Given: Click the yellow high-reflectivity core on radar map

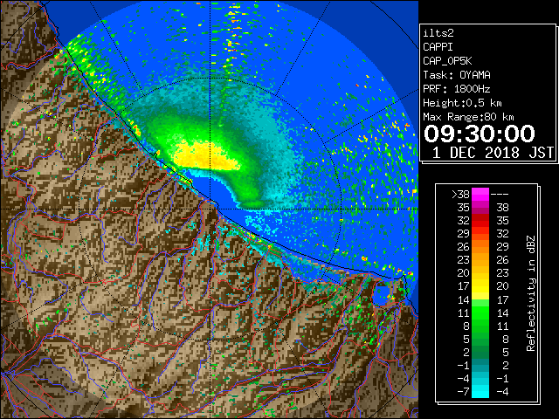Looking at the screenshot, I should pyautogui.click(x=205, y=155).
